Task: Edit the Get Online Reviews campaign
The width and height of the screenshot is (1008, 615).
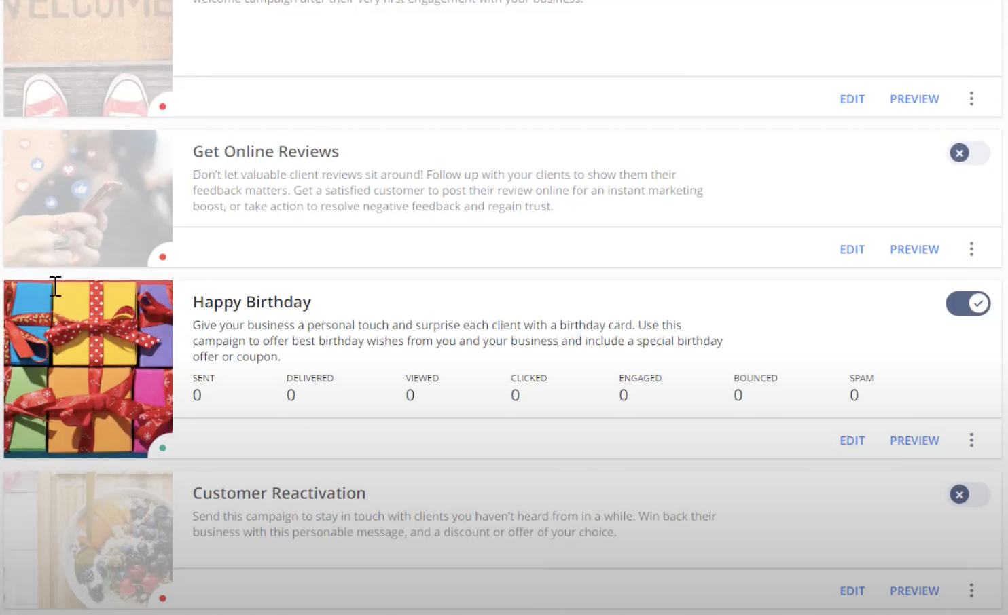Action: (852, 249)
